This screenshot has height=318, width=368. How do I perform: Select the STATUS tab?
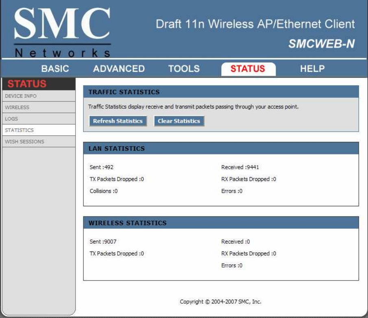pos(248,69)
